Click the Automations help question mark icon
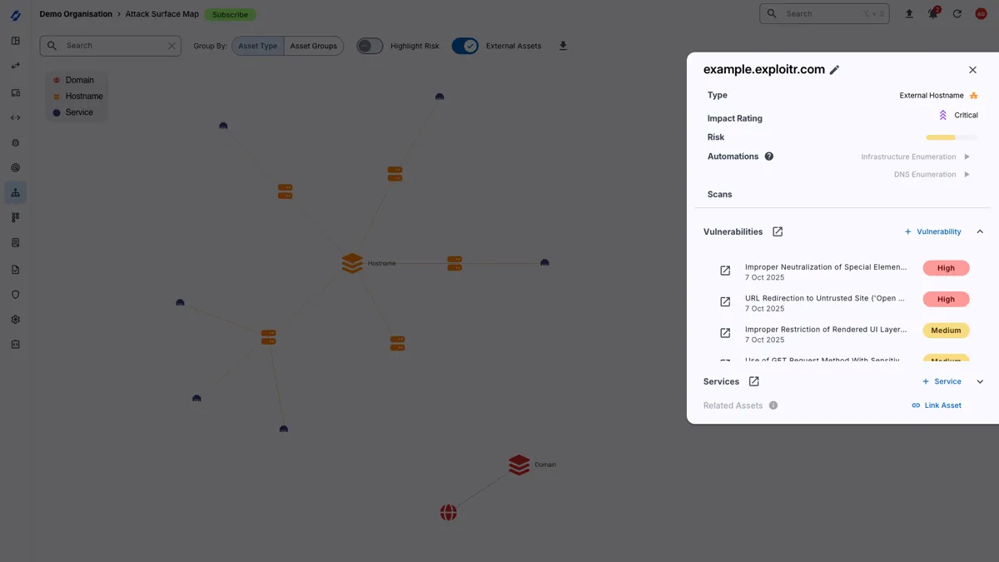Screen dimensions: 999x562 click(768, 157)
